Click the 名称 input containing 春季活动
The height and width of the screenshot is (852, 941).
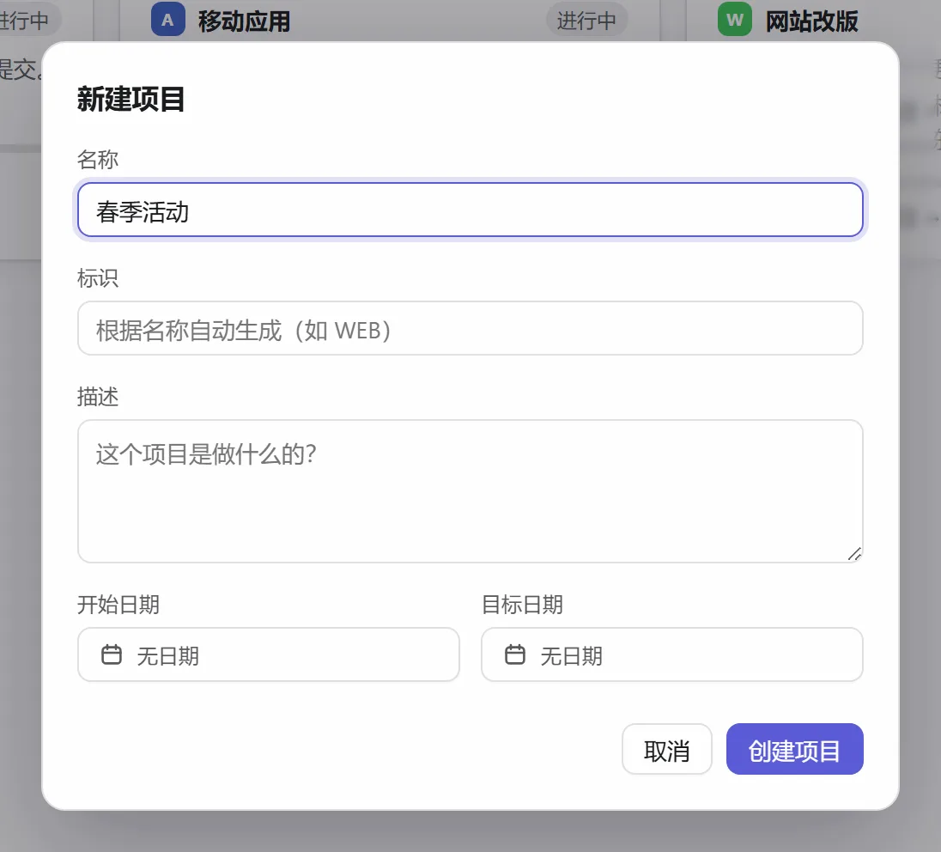(470, 210)
